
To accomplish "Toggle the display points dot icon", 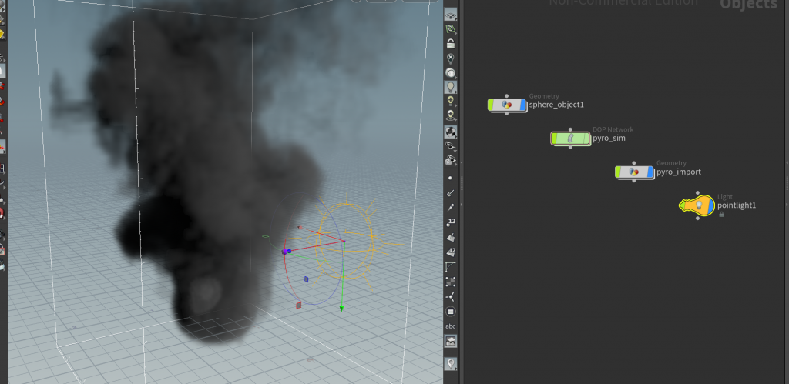I will coord(450,178).
